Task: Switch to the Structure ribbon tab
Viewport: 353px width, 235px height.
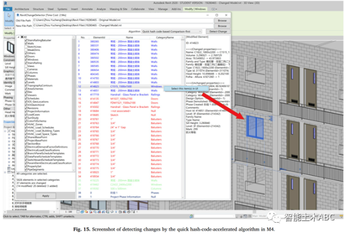Action: 38,9
